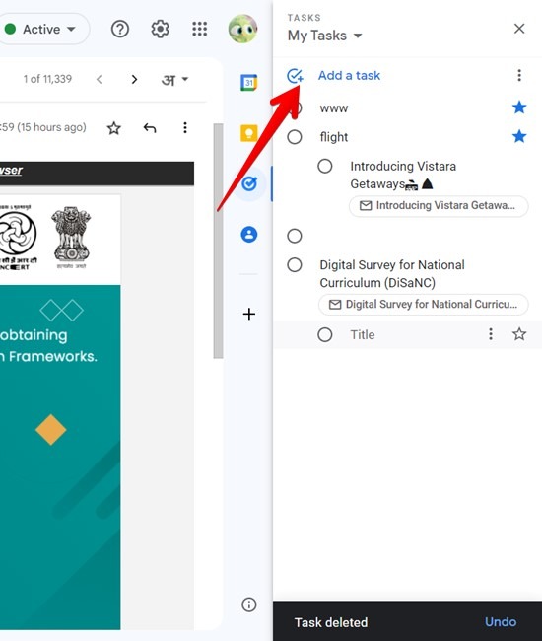542x641 pixels.
Task: Open Google Contacts side panel icon
Action: tap(248, 235)
